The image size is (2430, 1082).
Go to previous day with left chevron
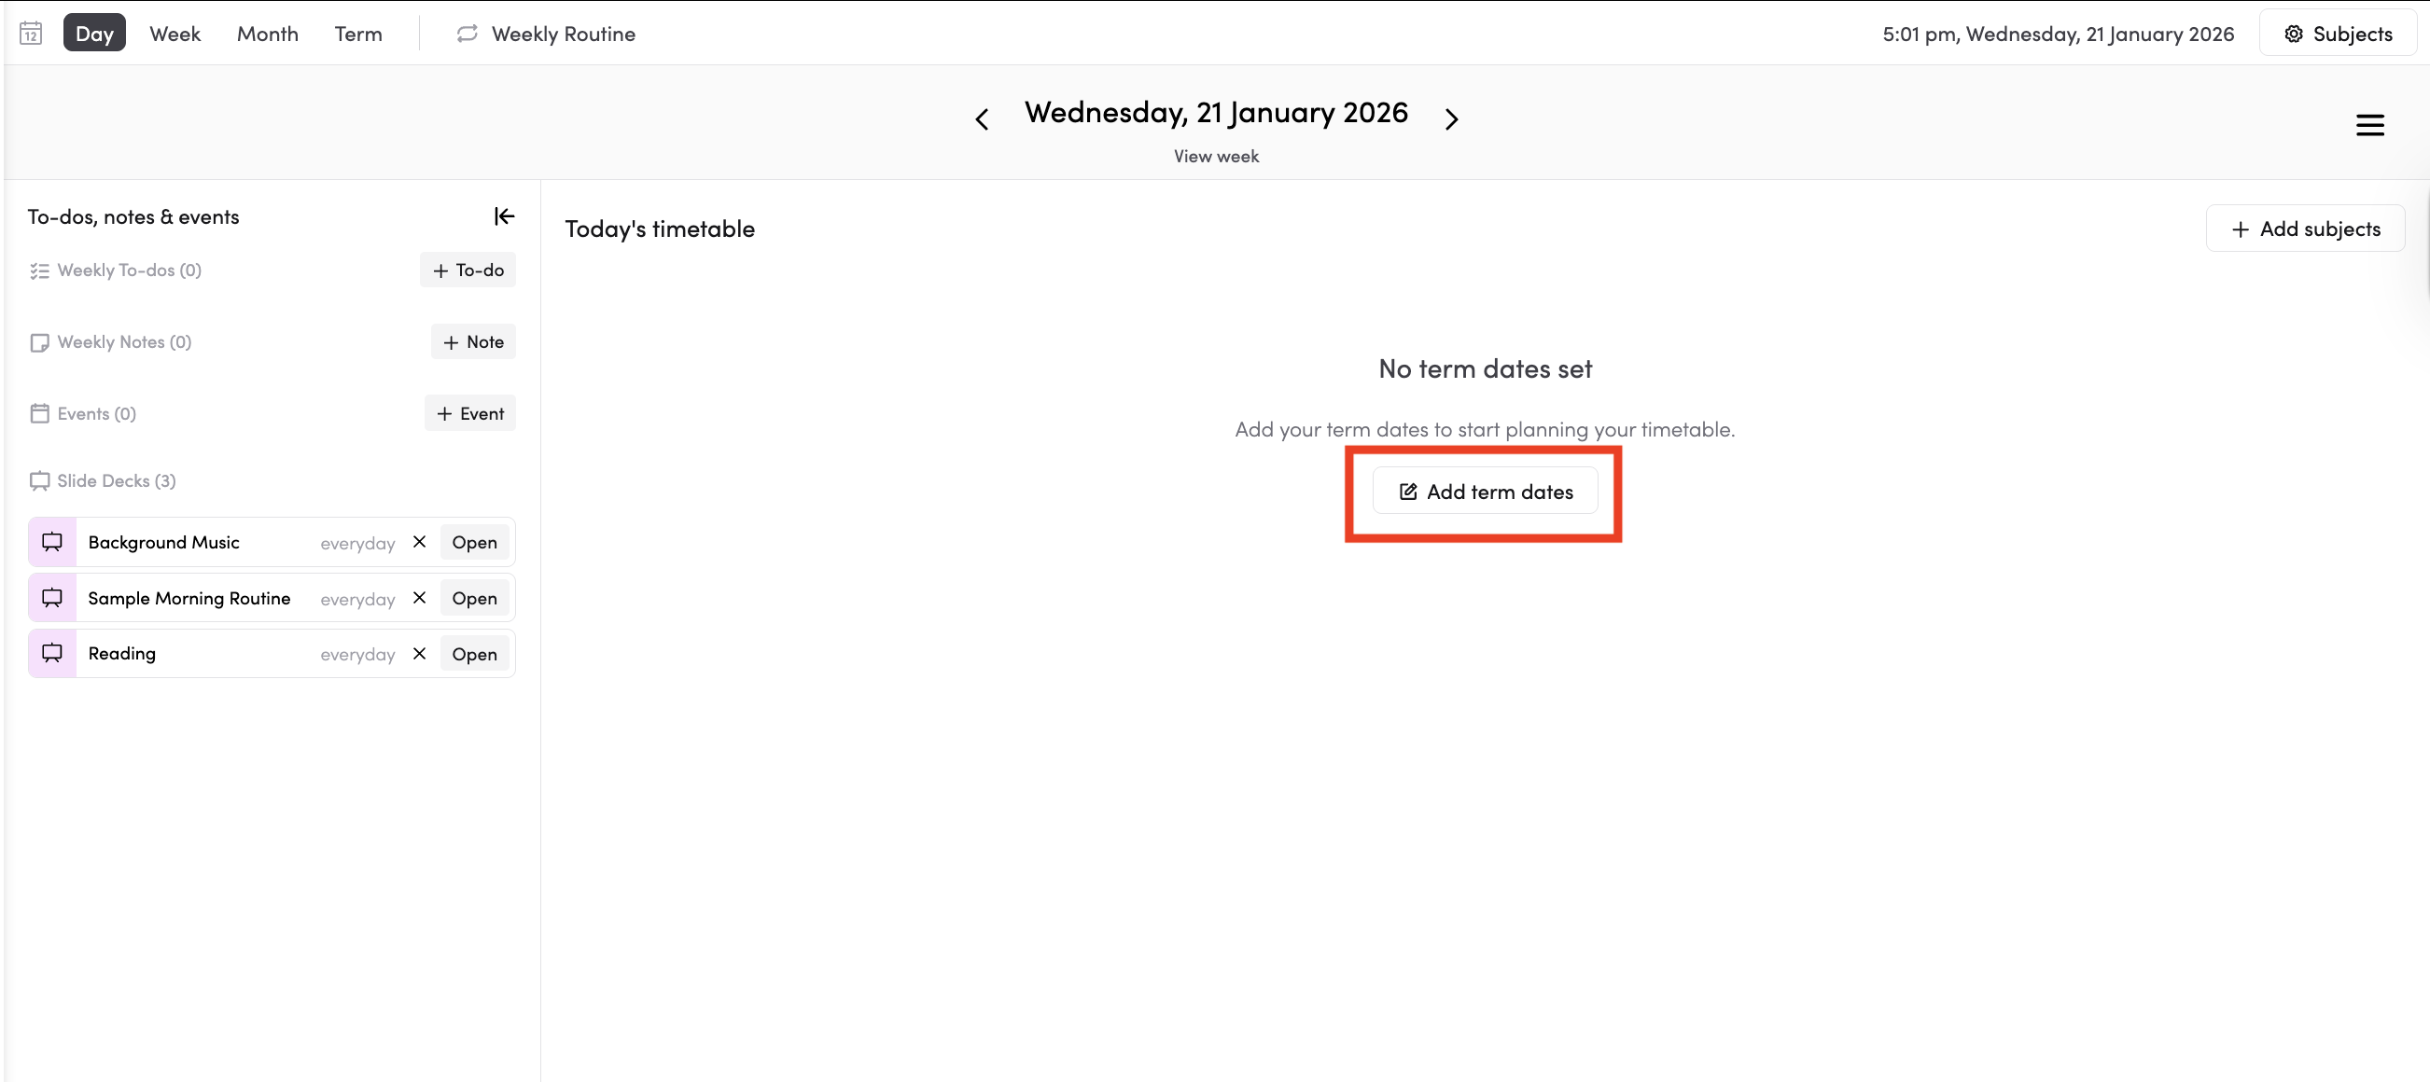(x=981, y=119)
